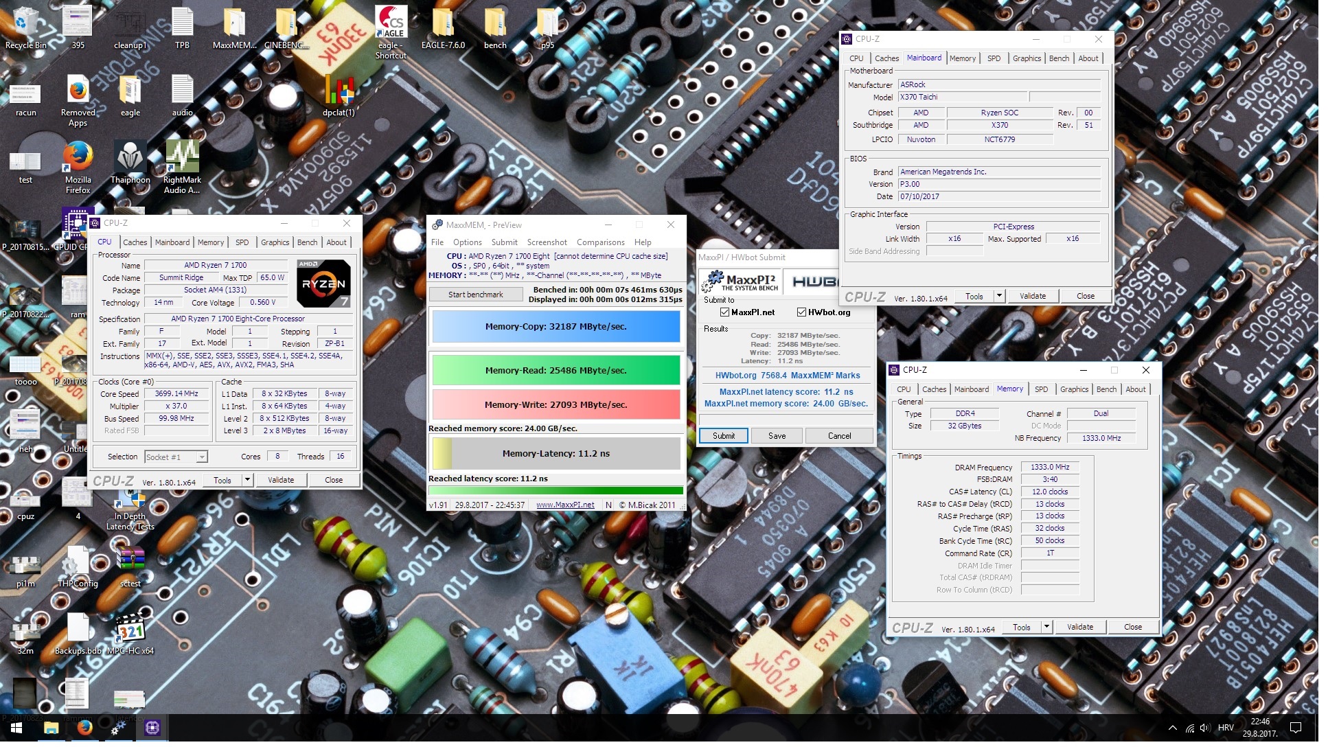This screenshot has width=1328, height=747.
Task: Open the File menu in MaxxMEM
Action: point(437,243)
